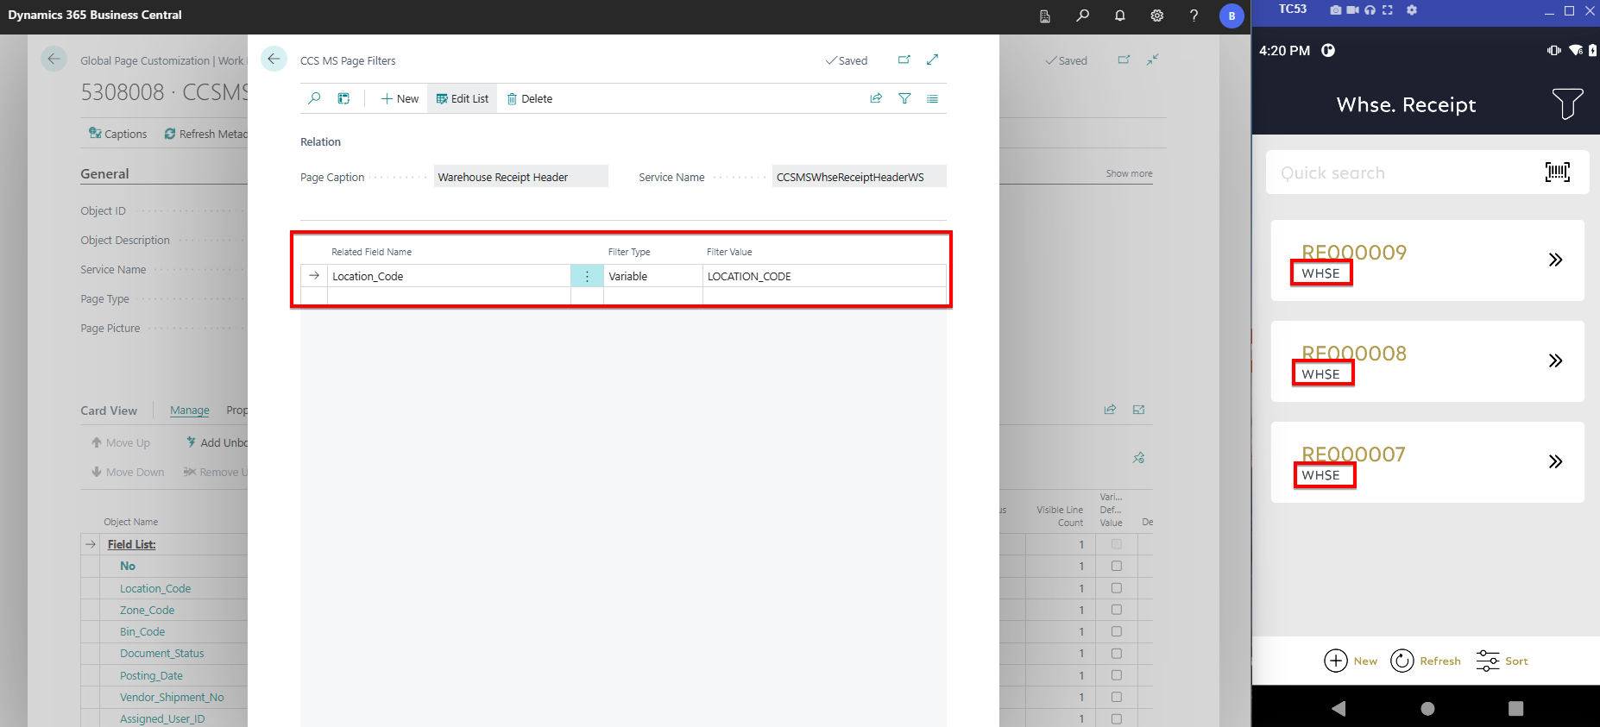Select the Edit List toolbar item
1600x727 pixels.
463,98
